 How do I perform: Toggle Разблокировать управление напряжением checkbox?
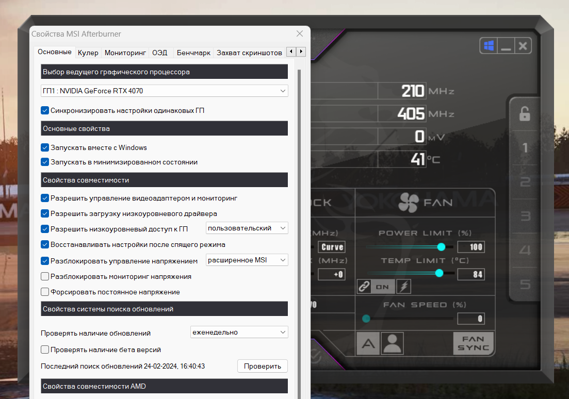(x=45, y=261)
